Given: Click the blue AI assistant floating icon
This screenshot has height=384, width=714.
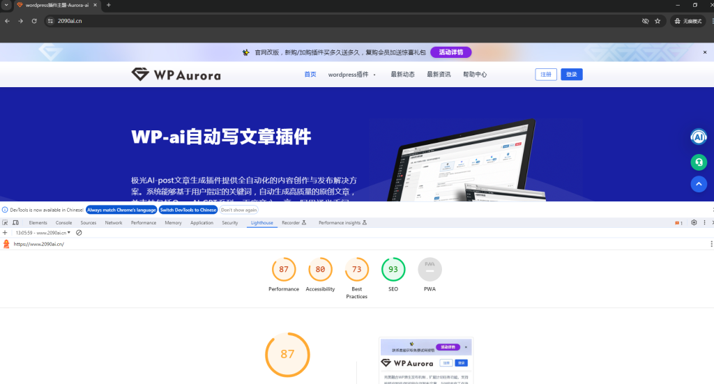Looking at the screenshot, I should (x=699, y=137).
